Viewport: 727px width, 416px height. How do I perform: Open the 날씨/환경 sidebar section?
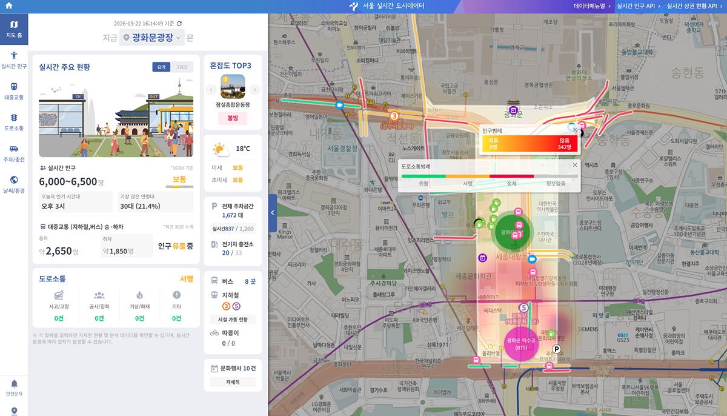(x=14, y=184)
